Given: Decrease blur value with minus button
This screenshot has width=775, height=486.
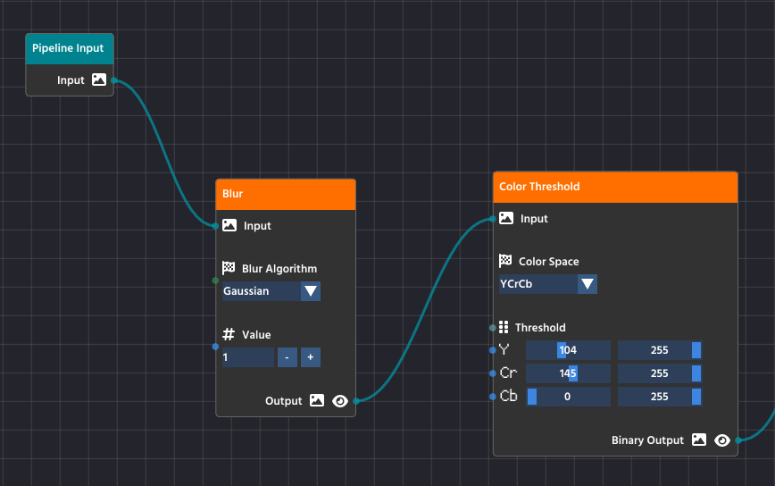Looking at the screenshot, I should 287,357.
